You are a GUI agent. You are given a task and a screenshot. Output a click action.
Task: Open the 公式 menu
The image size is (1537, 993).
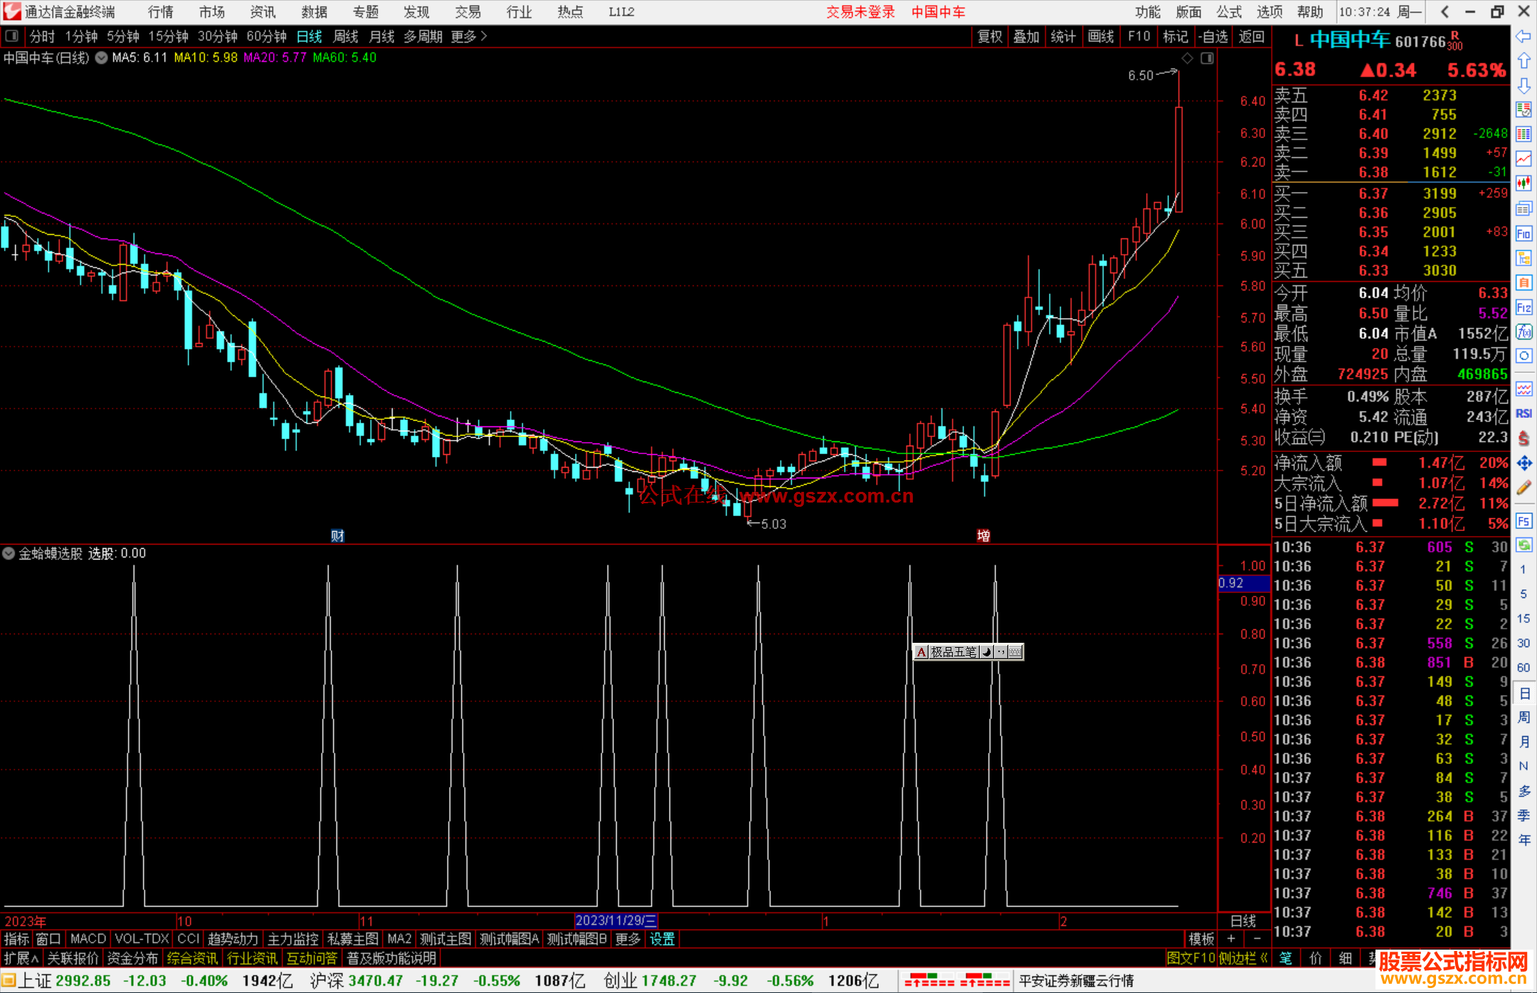coord(1228,12)
